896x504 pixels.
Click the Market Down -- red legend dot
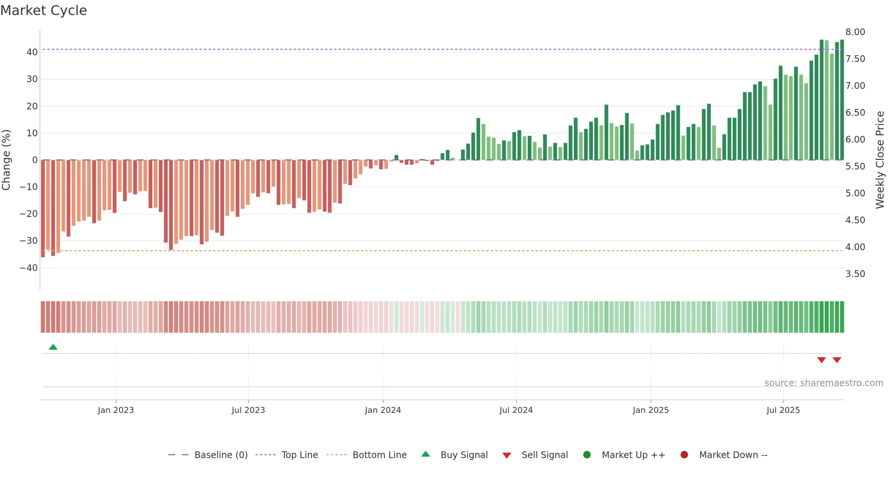[684, 455]
